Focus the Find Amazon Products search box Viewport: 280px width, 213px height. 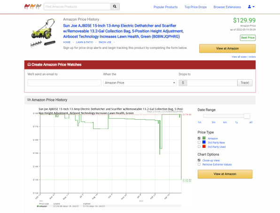pyautogui.click(x=77, y=7)
